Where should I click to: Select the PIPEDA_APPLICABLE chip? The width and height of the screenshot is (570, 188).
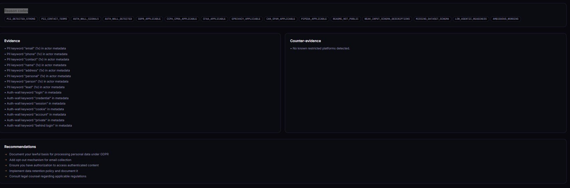click(314, 19)
